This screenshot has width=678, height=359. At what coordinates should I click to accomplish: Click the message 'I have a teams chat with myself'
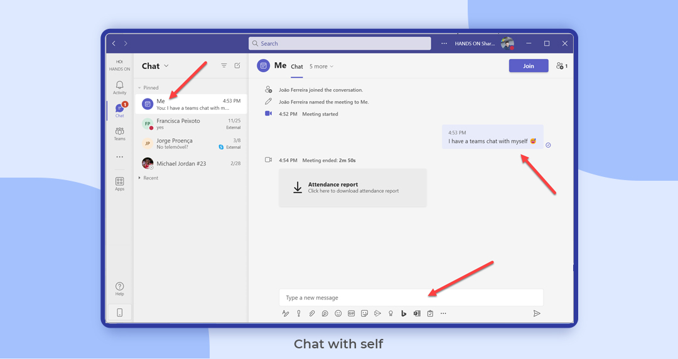click(x=493, y=137)
